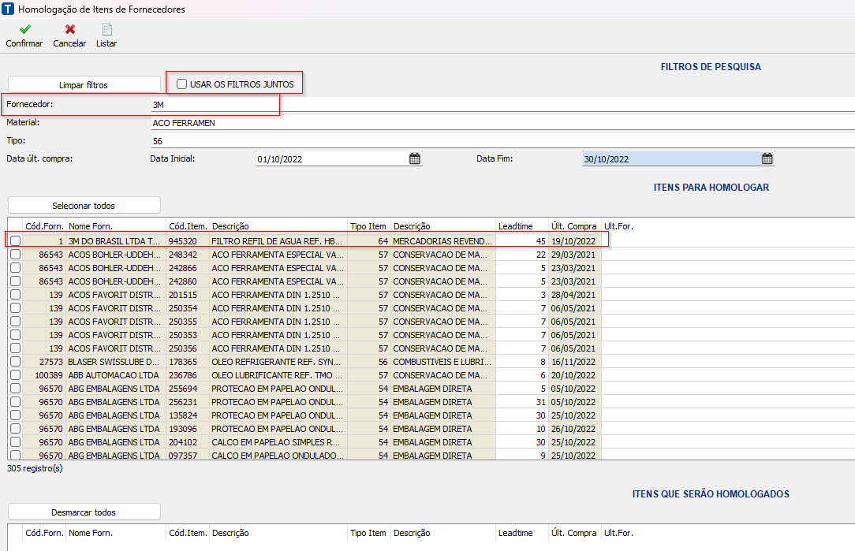Open the Data Fim calendar picker icon
Screen dimensions: 855x551
767,158
